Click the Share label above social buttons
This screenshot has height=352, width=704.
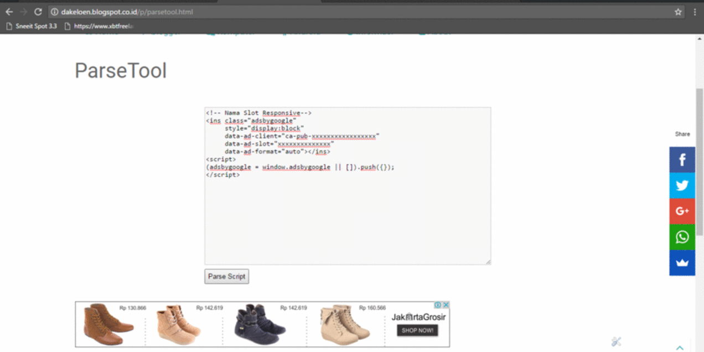click(x=682, y=134)
